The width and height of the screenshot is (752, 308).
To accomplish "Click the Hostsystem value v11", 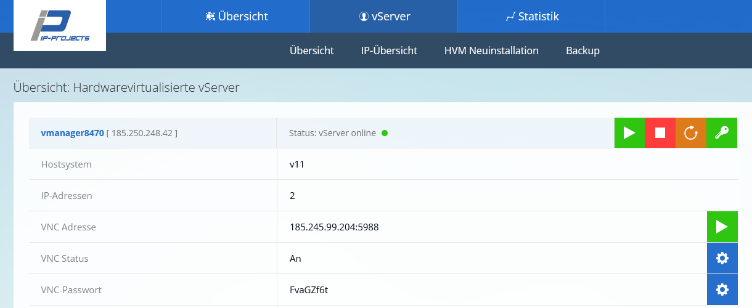I will (297, 164).
